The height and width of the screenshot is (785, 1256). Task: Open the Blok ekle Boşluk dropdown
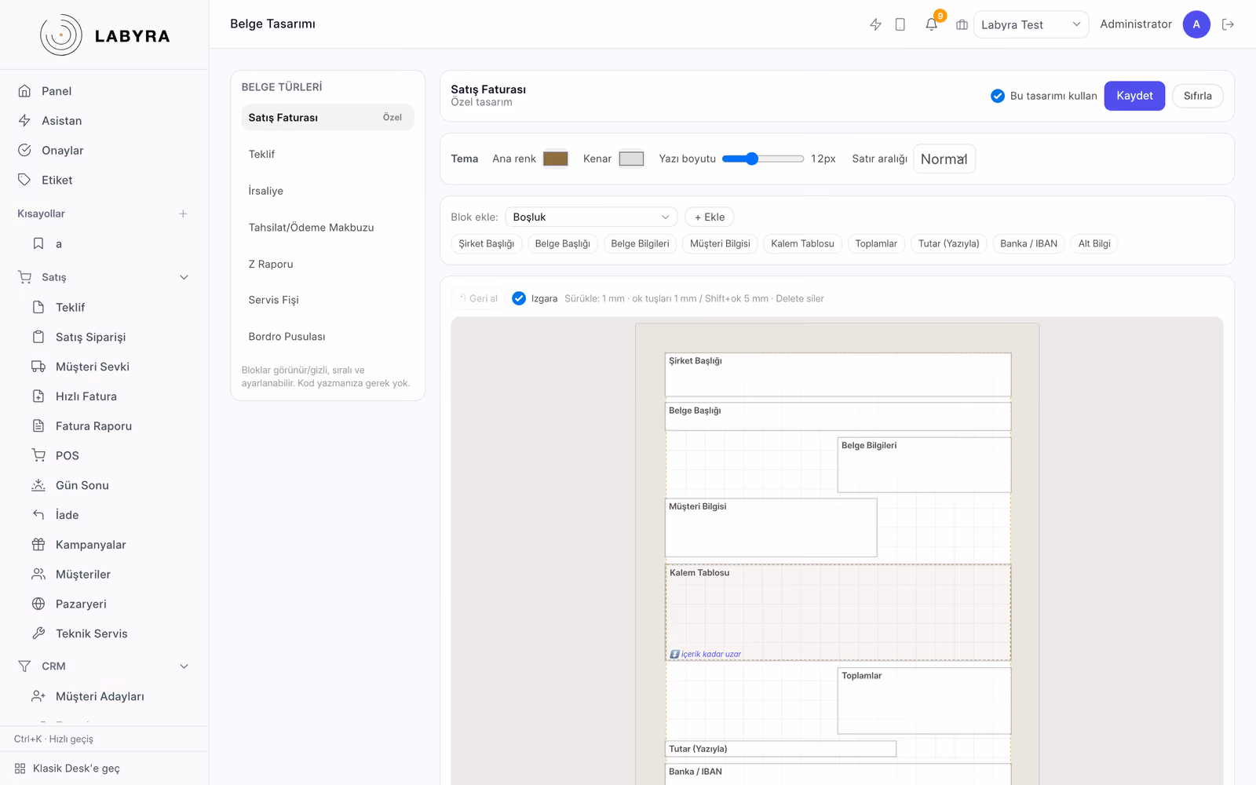(591, 217)
